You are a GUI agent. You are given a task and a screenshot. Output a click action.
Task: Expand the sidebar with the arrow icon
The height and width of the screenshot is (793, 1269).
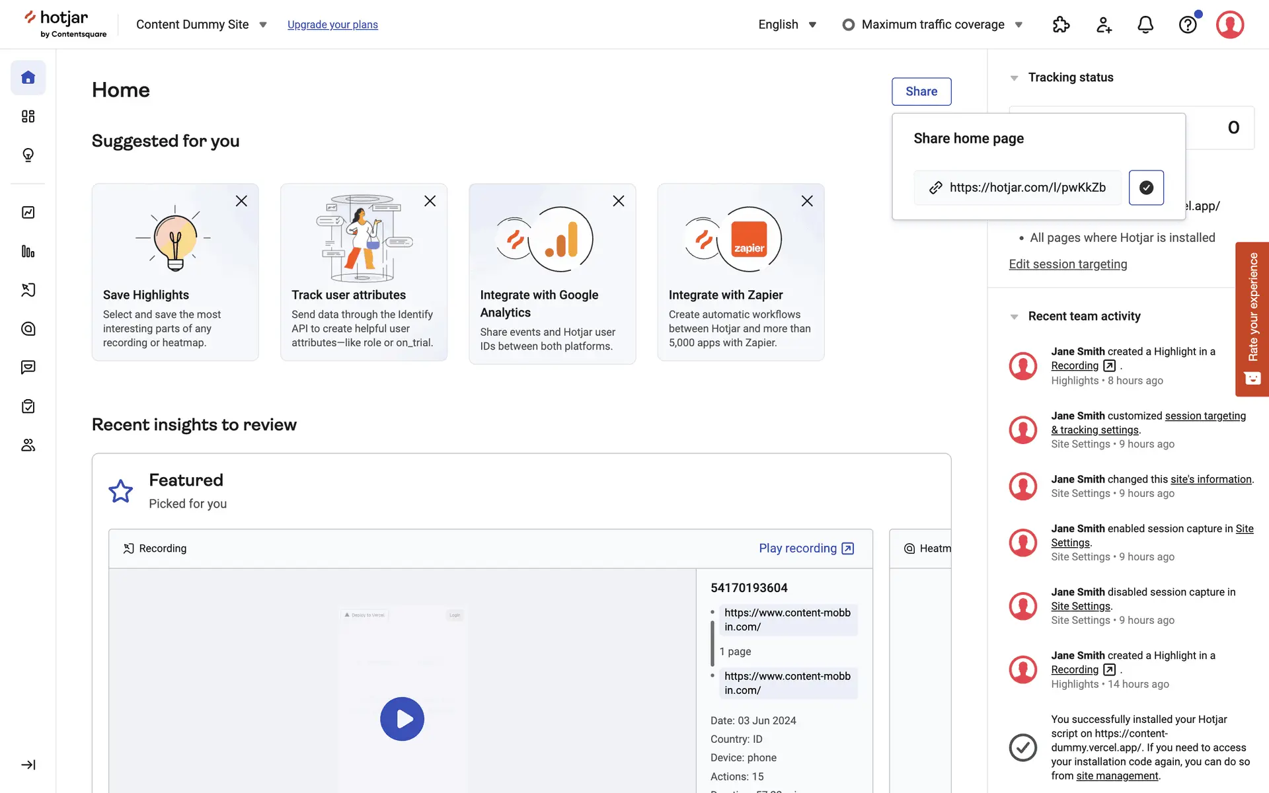(x=28, y=765)
